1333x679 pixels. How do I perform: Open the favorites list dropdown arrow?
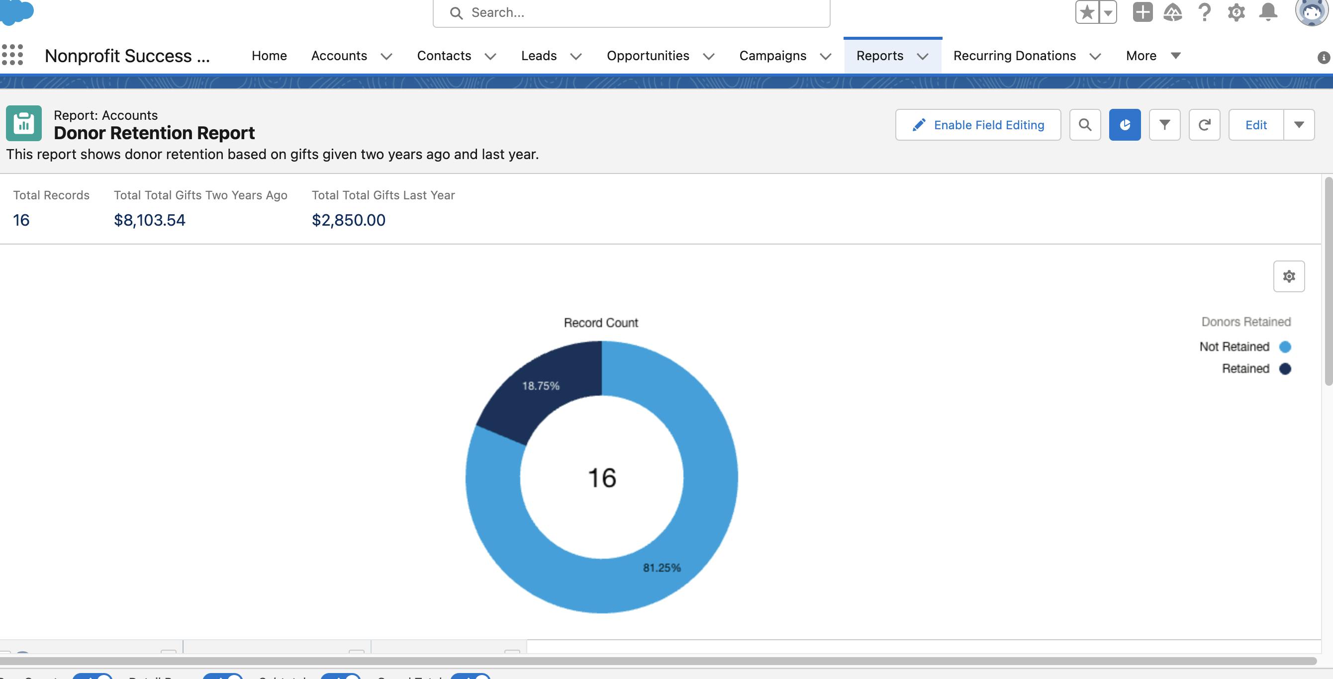coord(1108,12)
